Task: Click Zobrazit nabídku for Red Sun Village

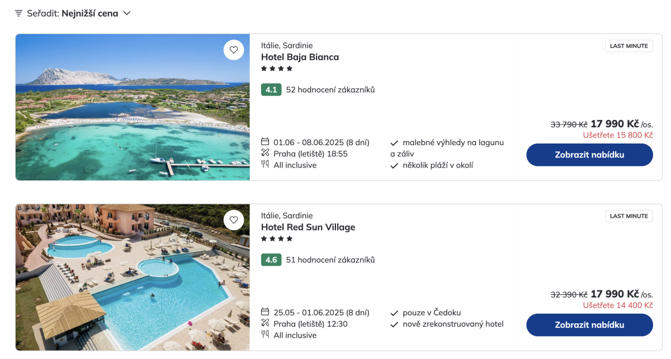Action: pos(589,325)
